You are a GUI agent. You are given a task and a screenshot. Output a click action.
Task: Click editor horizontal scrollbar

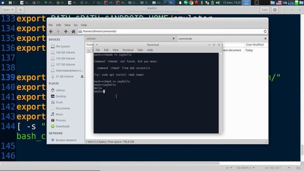tap(110, 163)
